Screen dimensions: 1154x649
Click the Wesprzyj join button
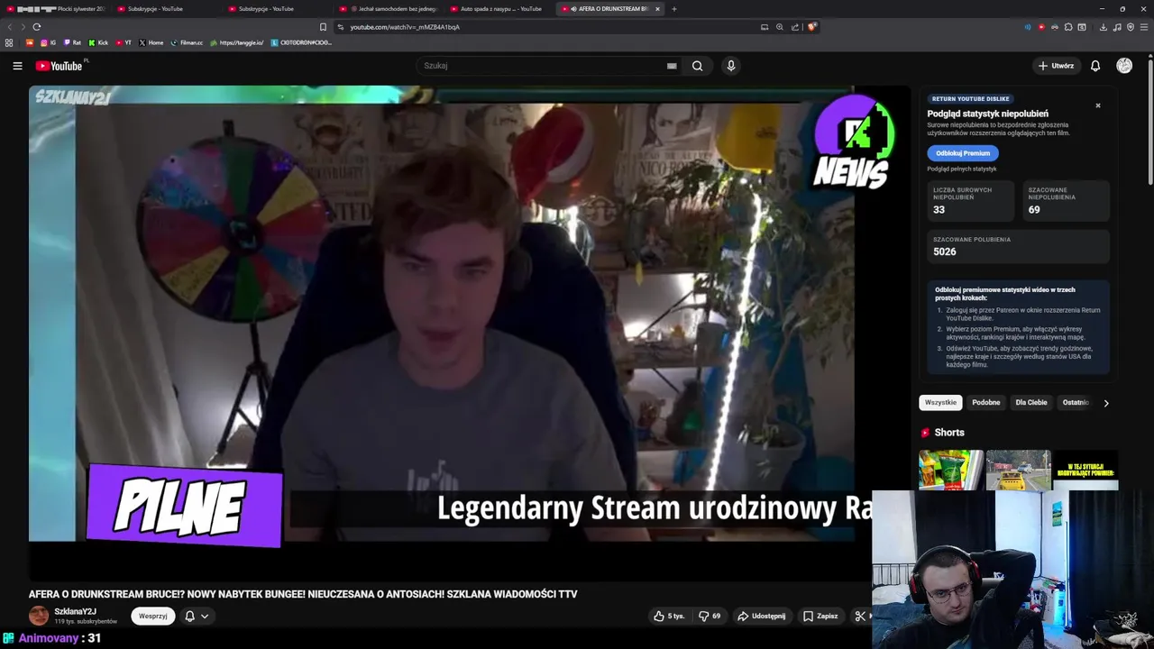coord(153,617)
